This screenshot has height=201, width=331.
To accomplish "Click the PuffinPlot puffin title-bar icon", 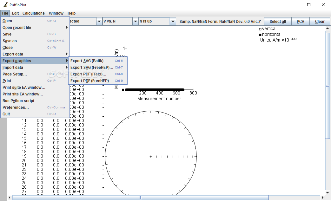I will (x=6, y=5).
